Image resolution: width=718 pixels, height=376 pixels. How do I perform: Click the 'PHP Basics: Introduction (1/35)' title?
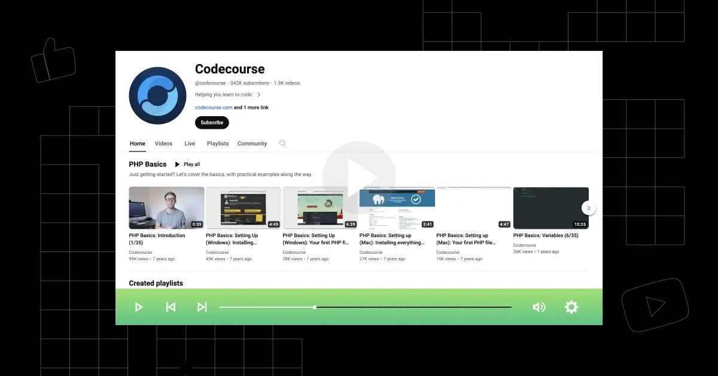pos(157,239)
